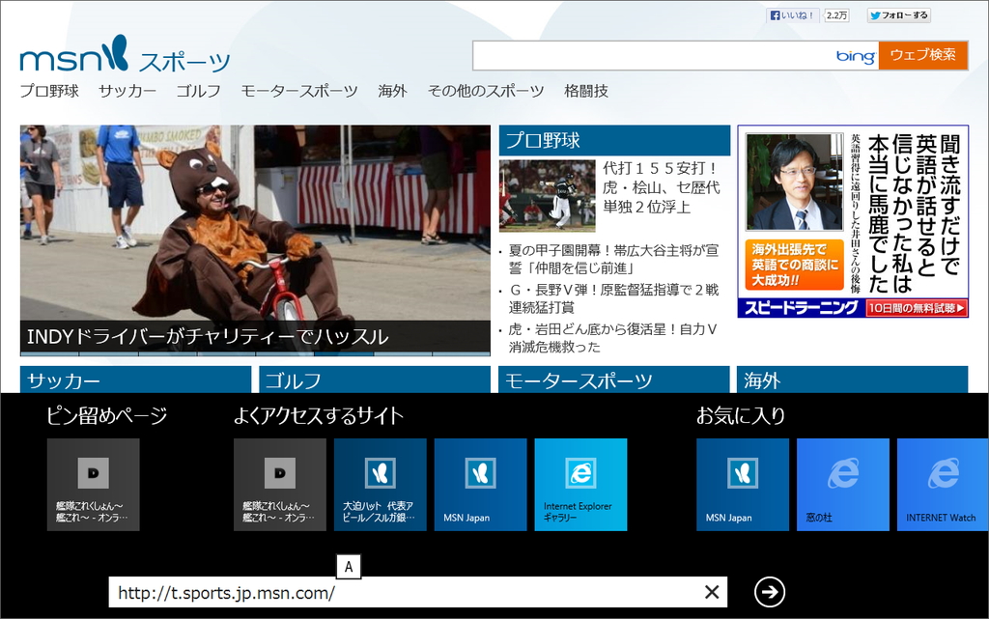Launch the Internet Explorer ギャラリー tile

[580, 484]
